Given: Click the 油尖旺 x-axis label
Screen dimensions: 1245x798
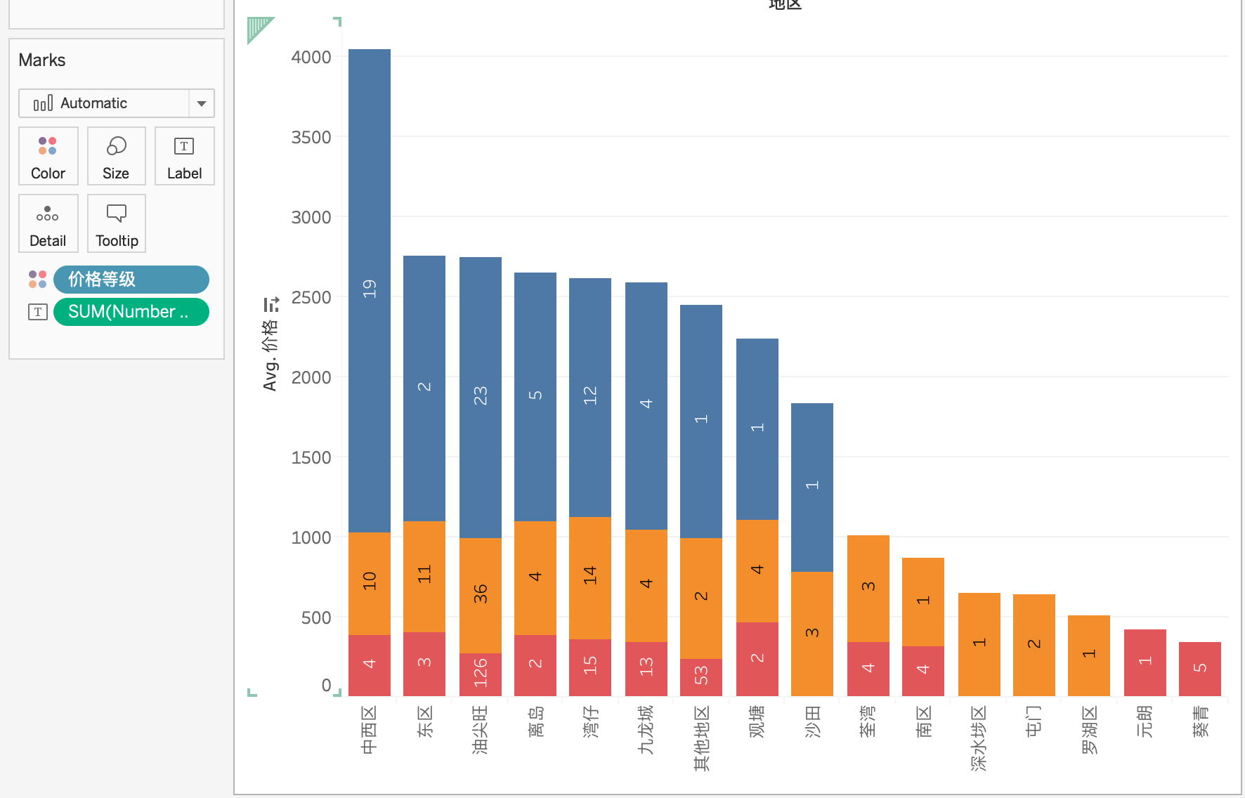Looking at the screenshot, I should pos(481,730).
